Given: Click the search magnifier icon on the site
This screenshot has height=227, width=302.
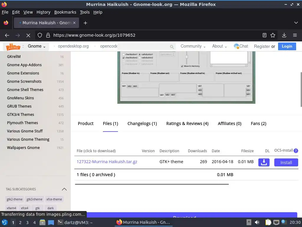Looking at the screenshot, I should pos(172,47).
